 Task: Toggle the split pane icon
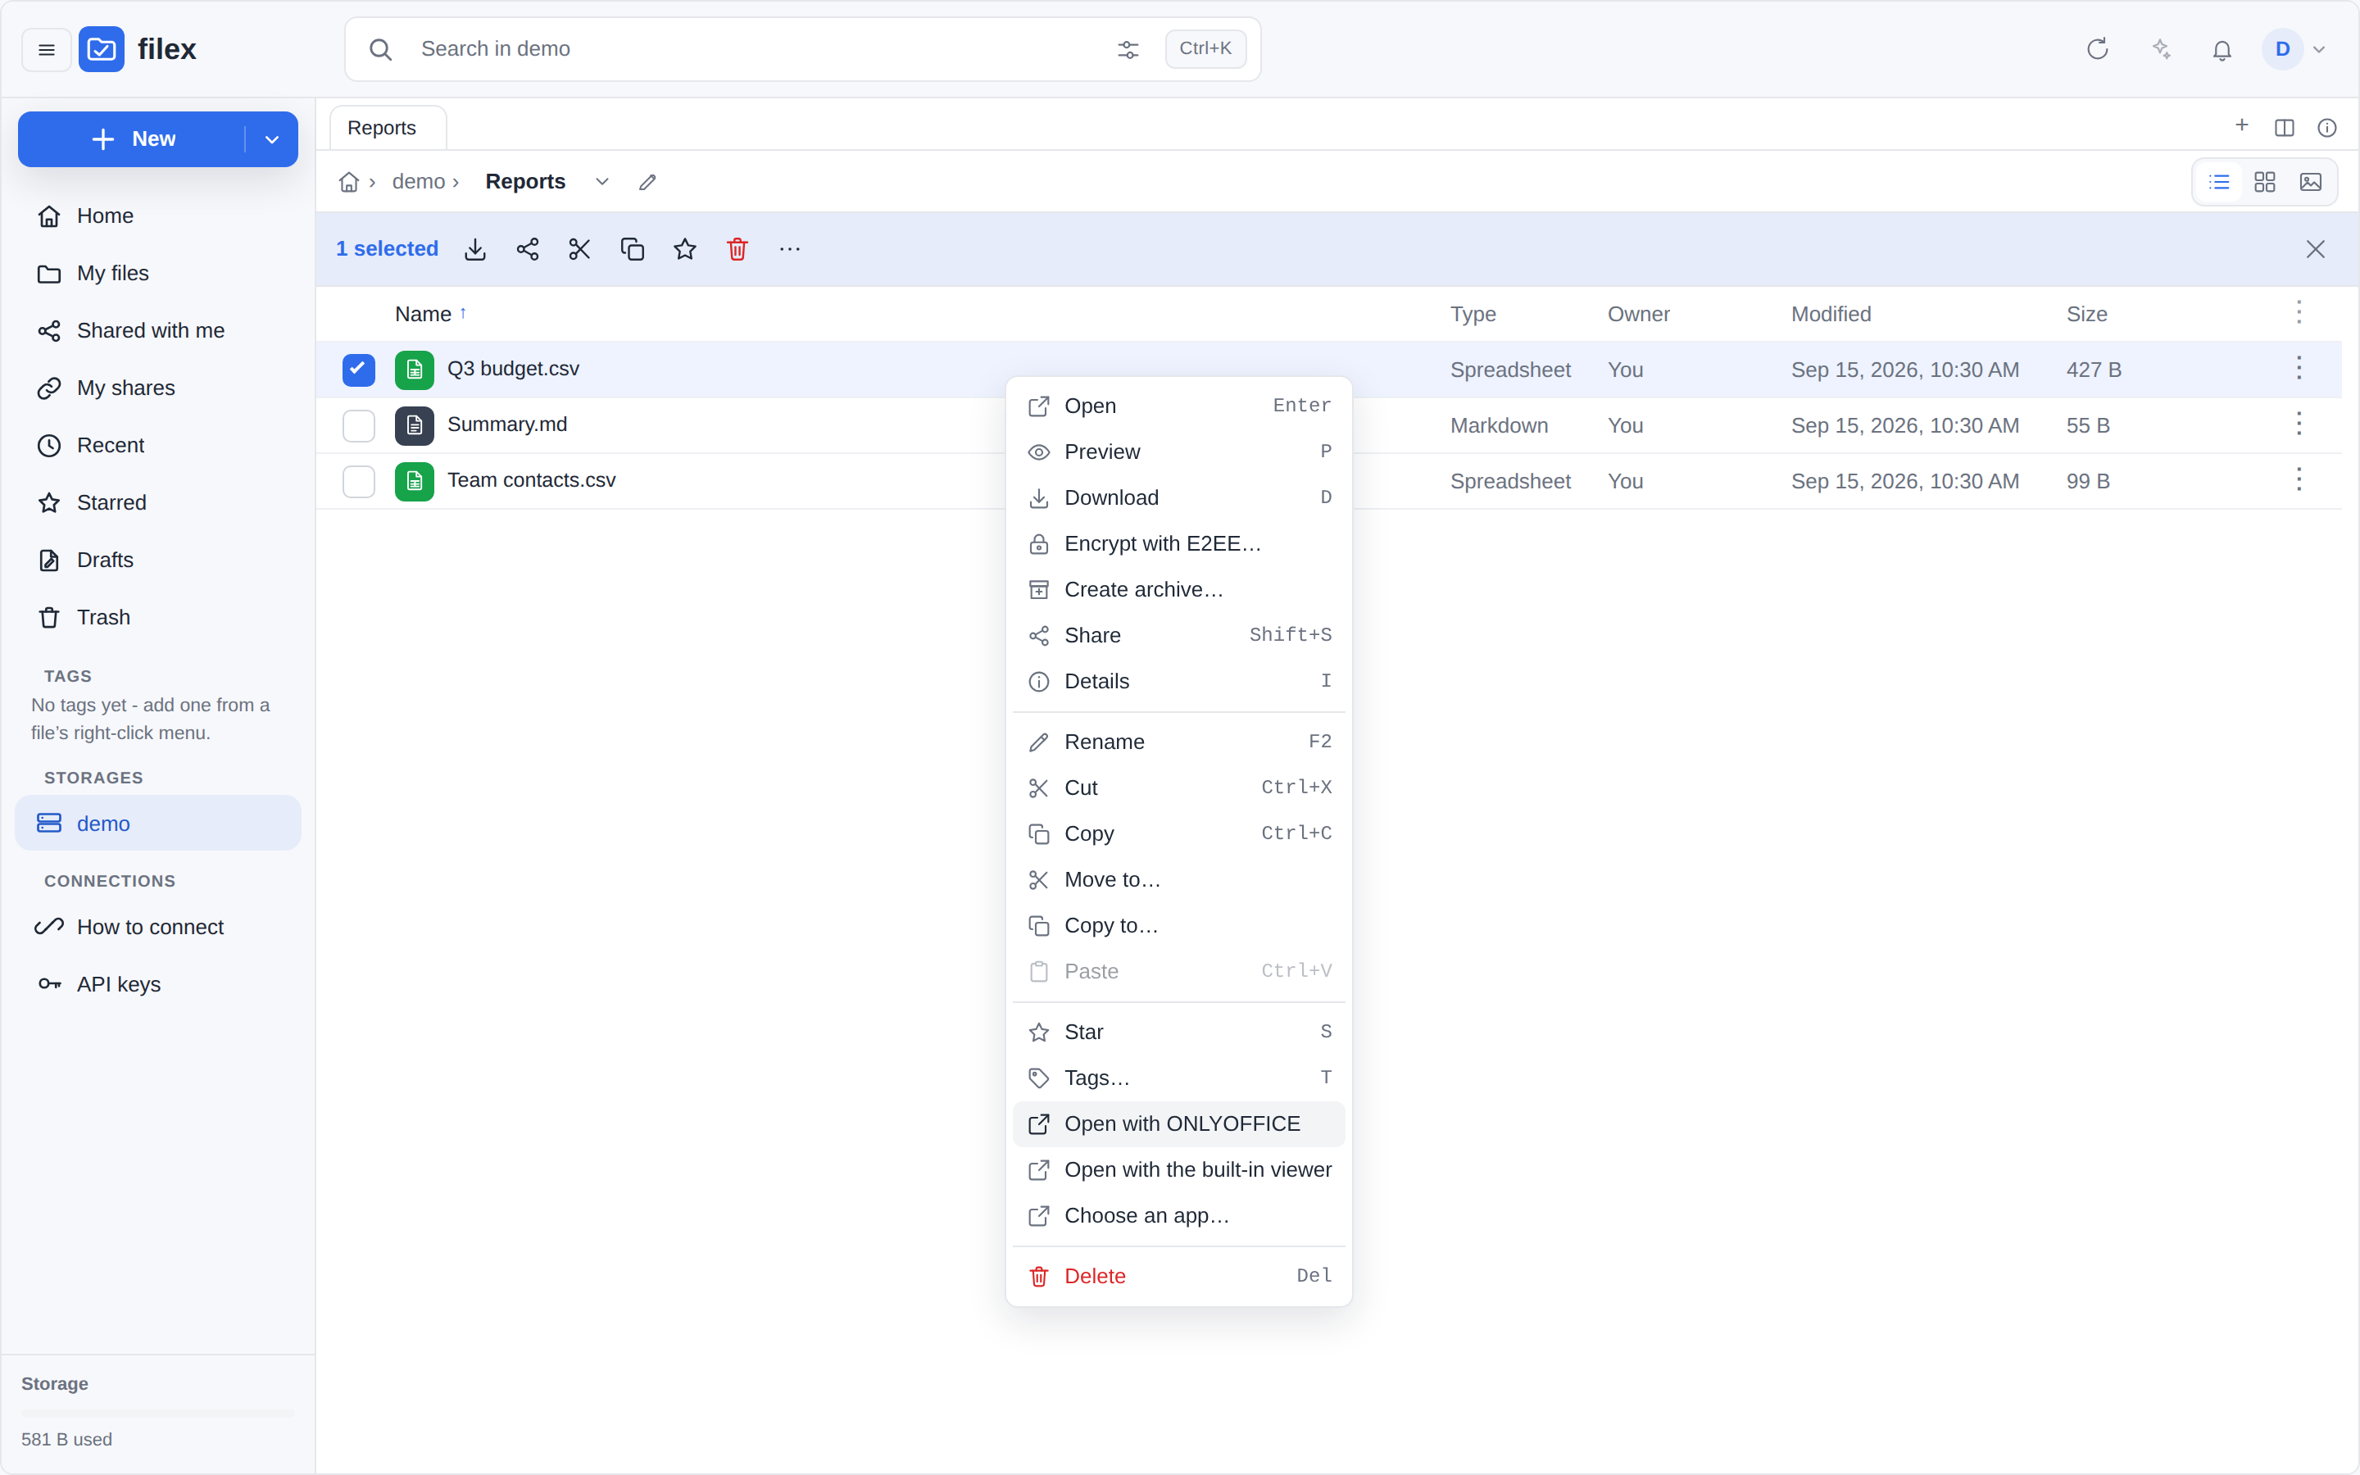pyautogui.click(x=2284, y=128)
